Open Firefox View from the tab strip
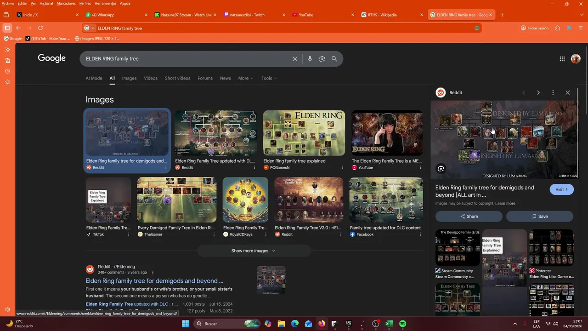 pyautogui.click(x=6, y=15)
